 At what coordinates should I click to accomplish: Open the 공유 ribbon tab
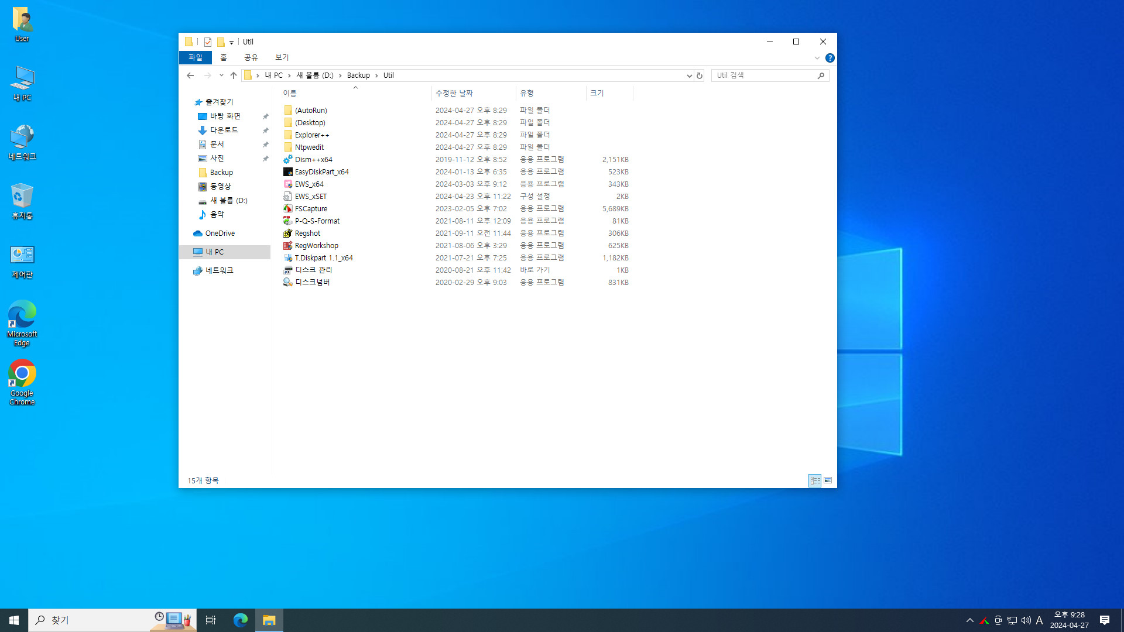click(251, 57)
